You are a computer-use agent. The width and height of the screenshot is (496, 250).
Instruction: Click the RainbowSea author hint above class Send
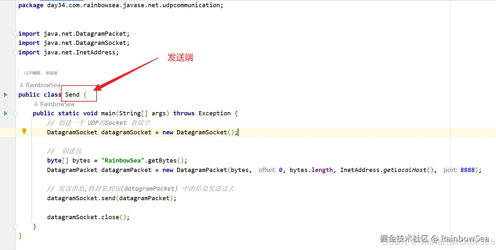40,85
